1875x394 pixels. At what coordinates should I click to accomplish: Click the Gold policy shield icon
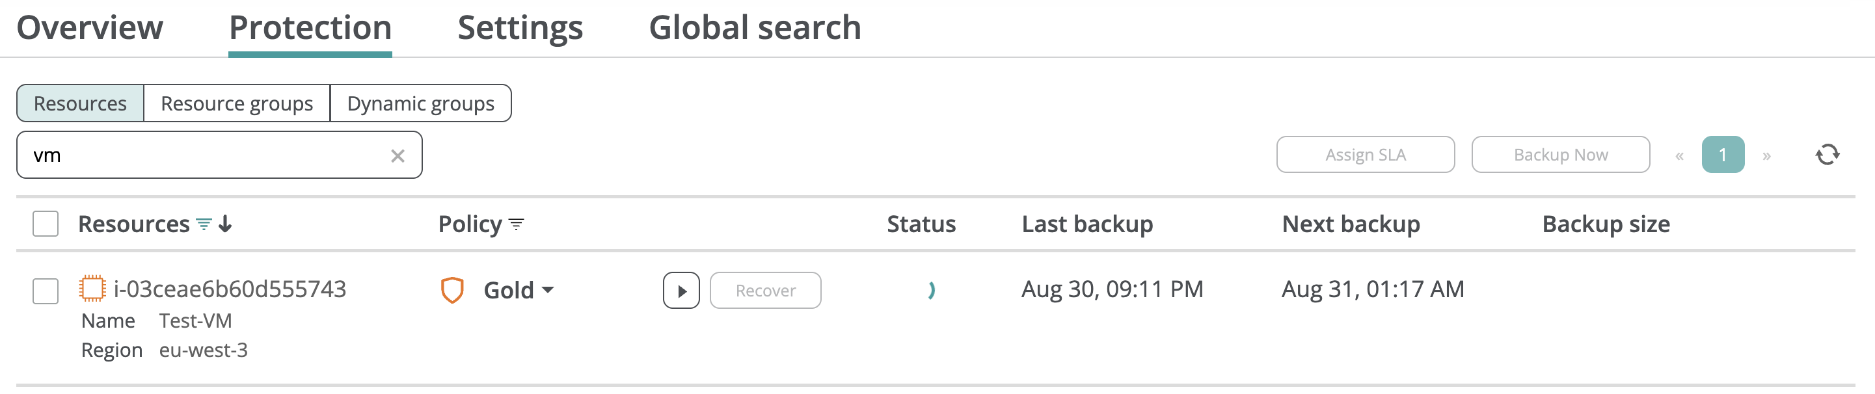click(452, 290)
